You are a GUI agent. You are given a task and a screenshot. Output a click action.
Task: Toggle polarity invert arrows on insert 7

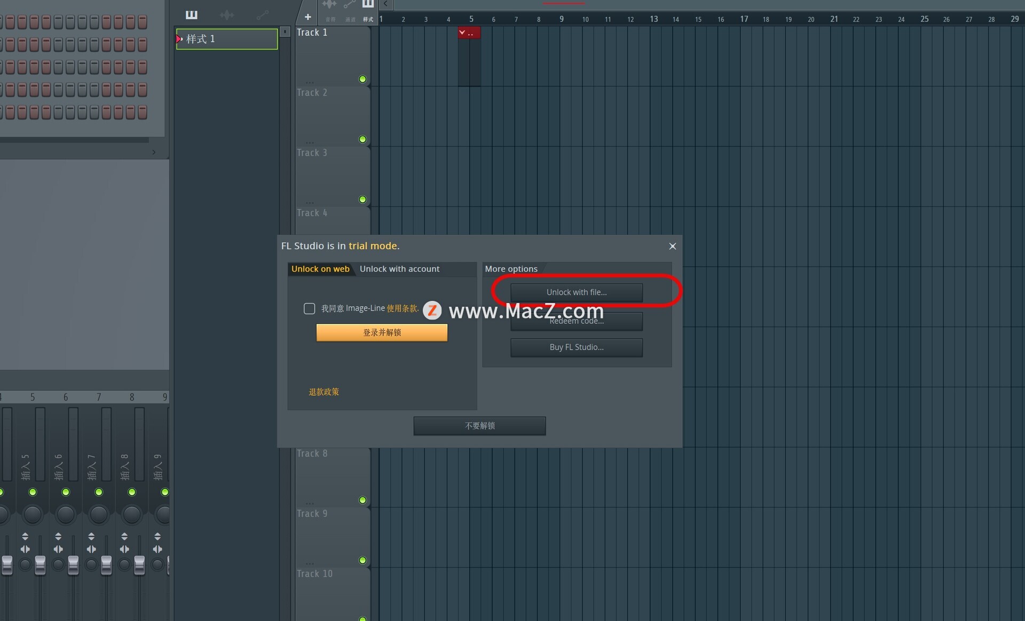point(91,536)
